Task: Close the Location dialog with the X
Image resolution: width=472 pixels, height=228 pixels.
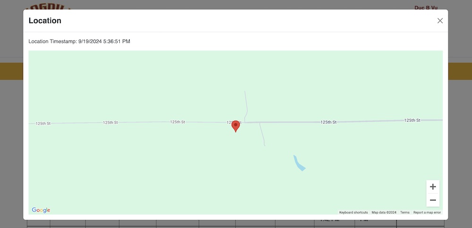Action: (440, 20)
